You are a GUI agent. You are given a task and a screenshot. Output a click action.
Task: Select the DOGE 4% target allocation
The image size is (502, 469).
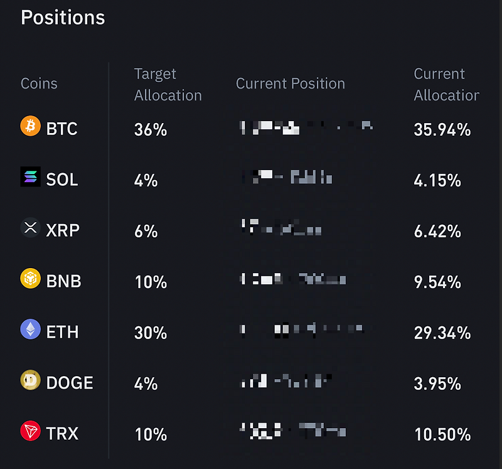pyautogui.click(x=146, y=382)
